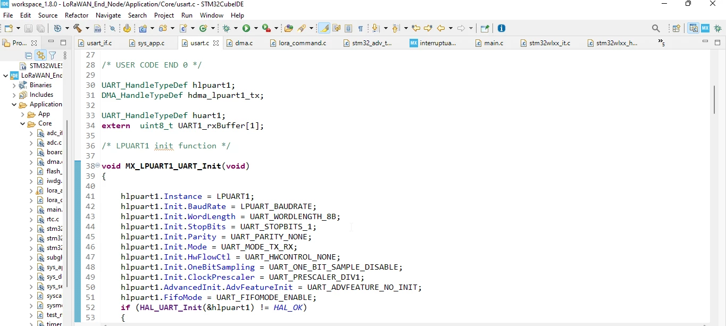Switch to Device Configuration Tool MX perspective

pos(705,28)
